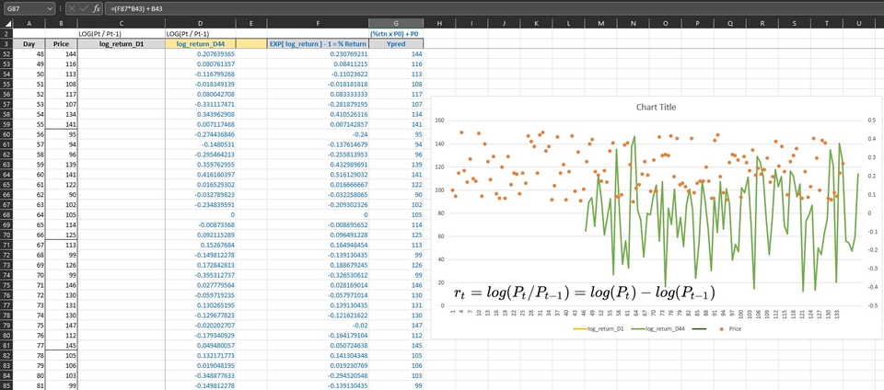Click the EXP[ log_return ] - 1 = % Return header

(318, 44)
